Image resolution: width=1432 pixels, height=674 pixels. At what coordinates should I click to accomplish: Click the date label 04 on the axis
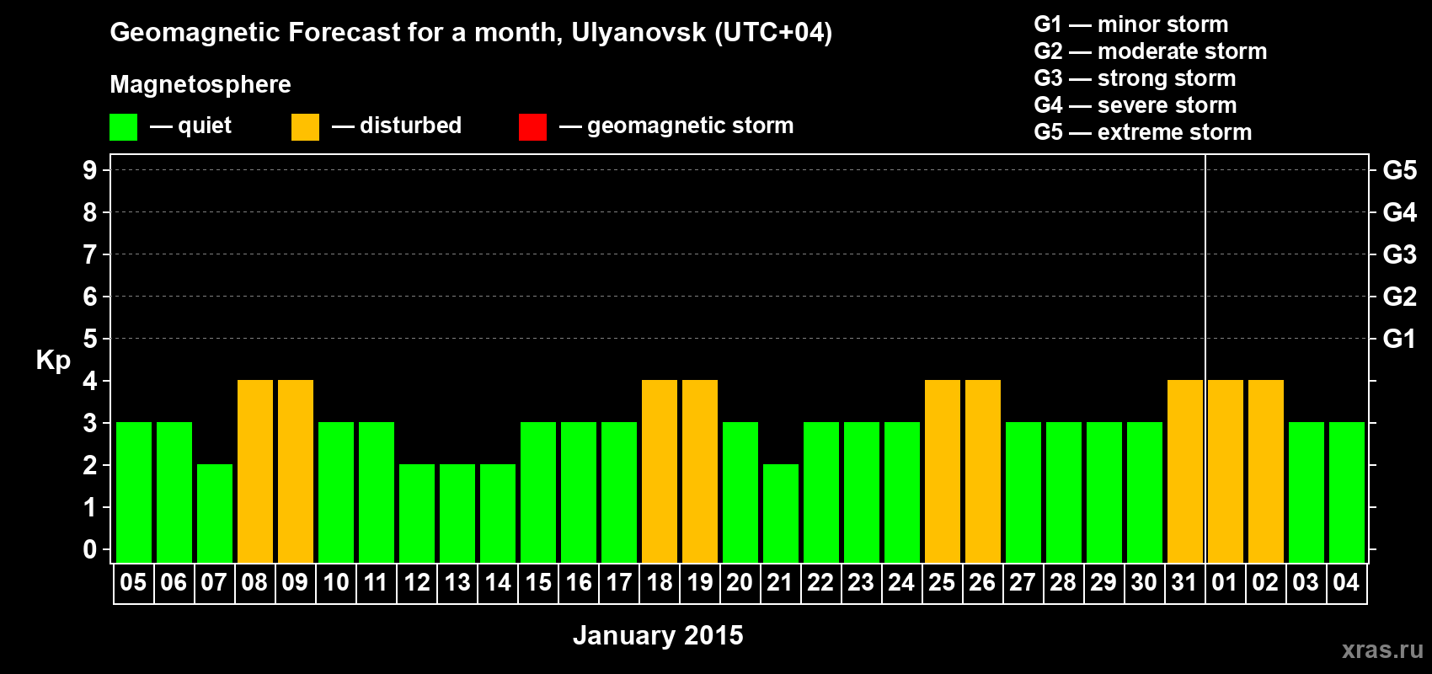coord(1346,583)
